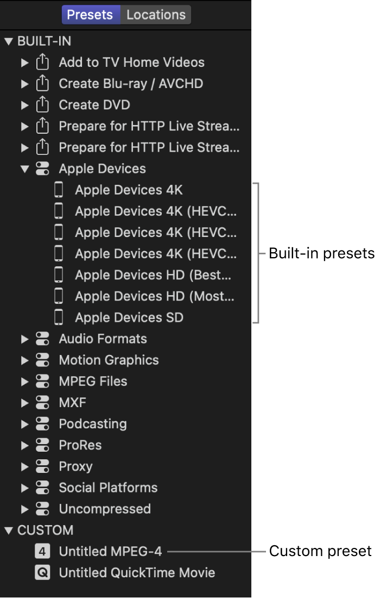Collapse the BUILT-IN section
This screenshot has height=599, width=380.
(x=9, y=41)
